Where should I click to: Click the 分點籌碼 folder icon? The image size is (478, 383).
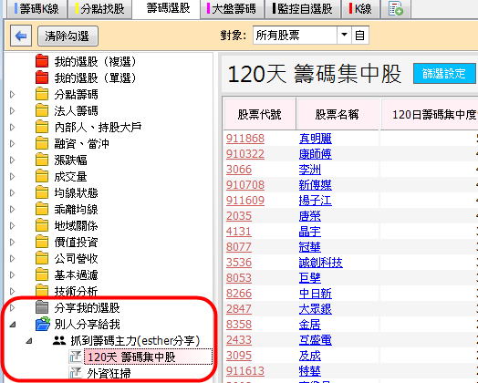pyautogui.click(x=42, y=94)
